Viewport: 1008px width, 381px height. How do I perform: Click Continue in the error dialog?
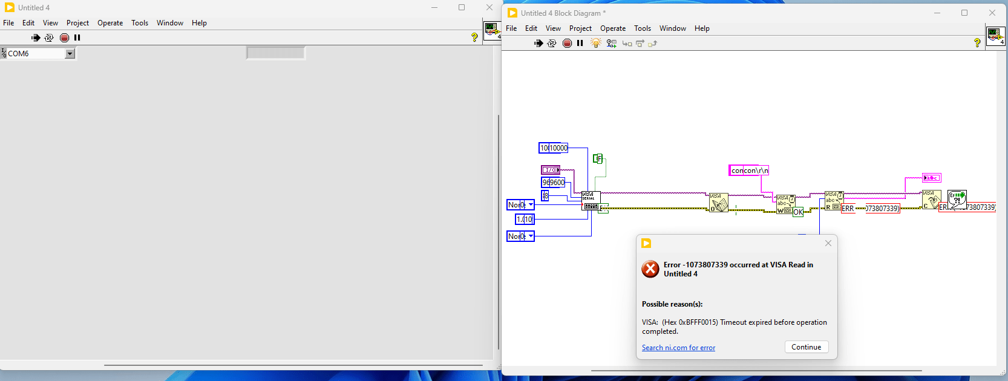pos(807,347)
